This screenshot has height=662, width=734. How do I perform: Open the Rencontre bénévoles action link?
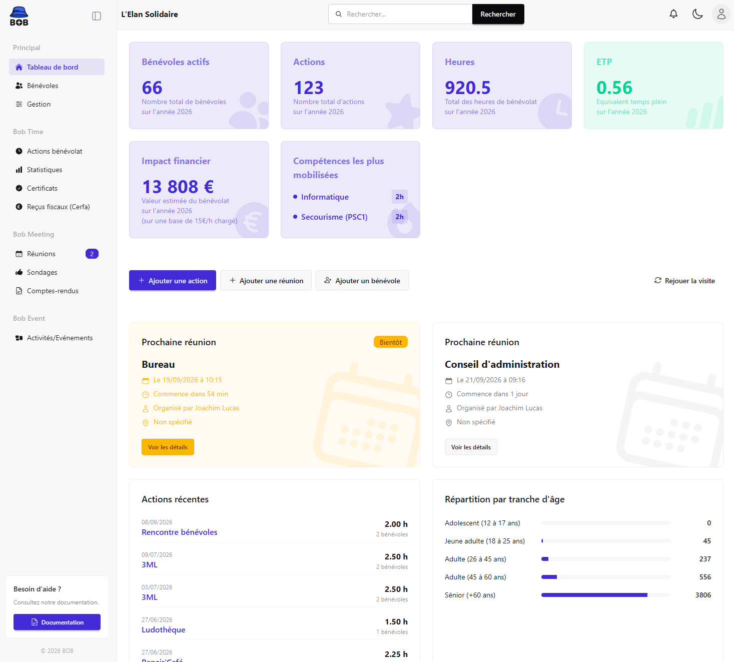180,532
